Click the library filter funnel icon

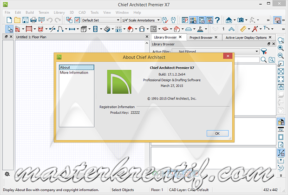point(264,52)
